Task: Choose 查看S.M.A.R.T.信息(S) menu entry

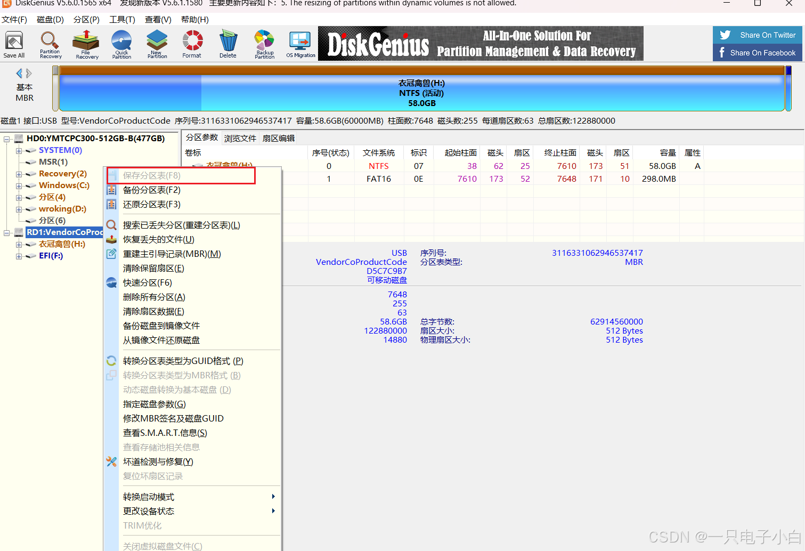Action: (192, 433)
